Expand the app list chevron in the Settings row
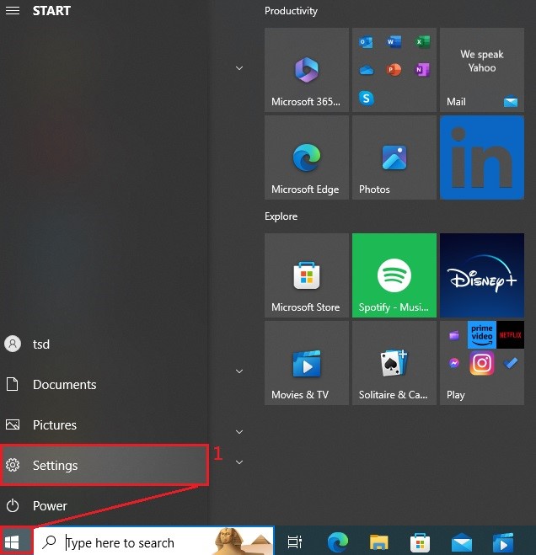Viewport: 536px width, 555px height. point(239,462)
